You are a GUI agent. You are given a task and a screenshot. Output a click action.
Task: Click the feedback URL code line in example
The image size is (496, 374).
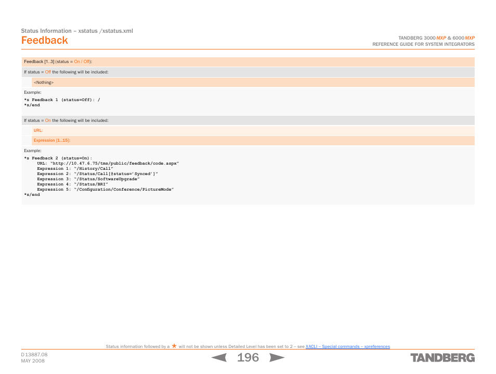(x=108, y=164)
